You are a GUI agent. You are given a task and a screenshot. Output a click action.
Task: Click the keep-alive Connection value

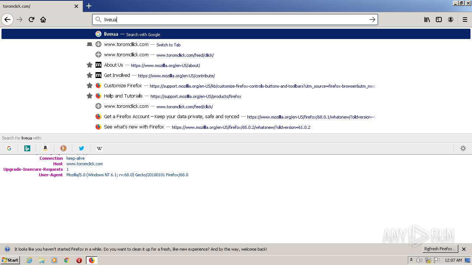[x=75, y=158]
